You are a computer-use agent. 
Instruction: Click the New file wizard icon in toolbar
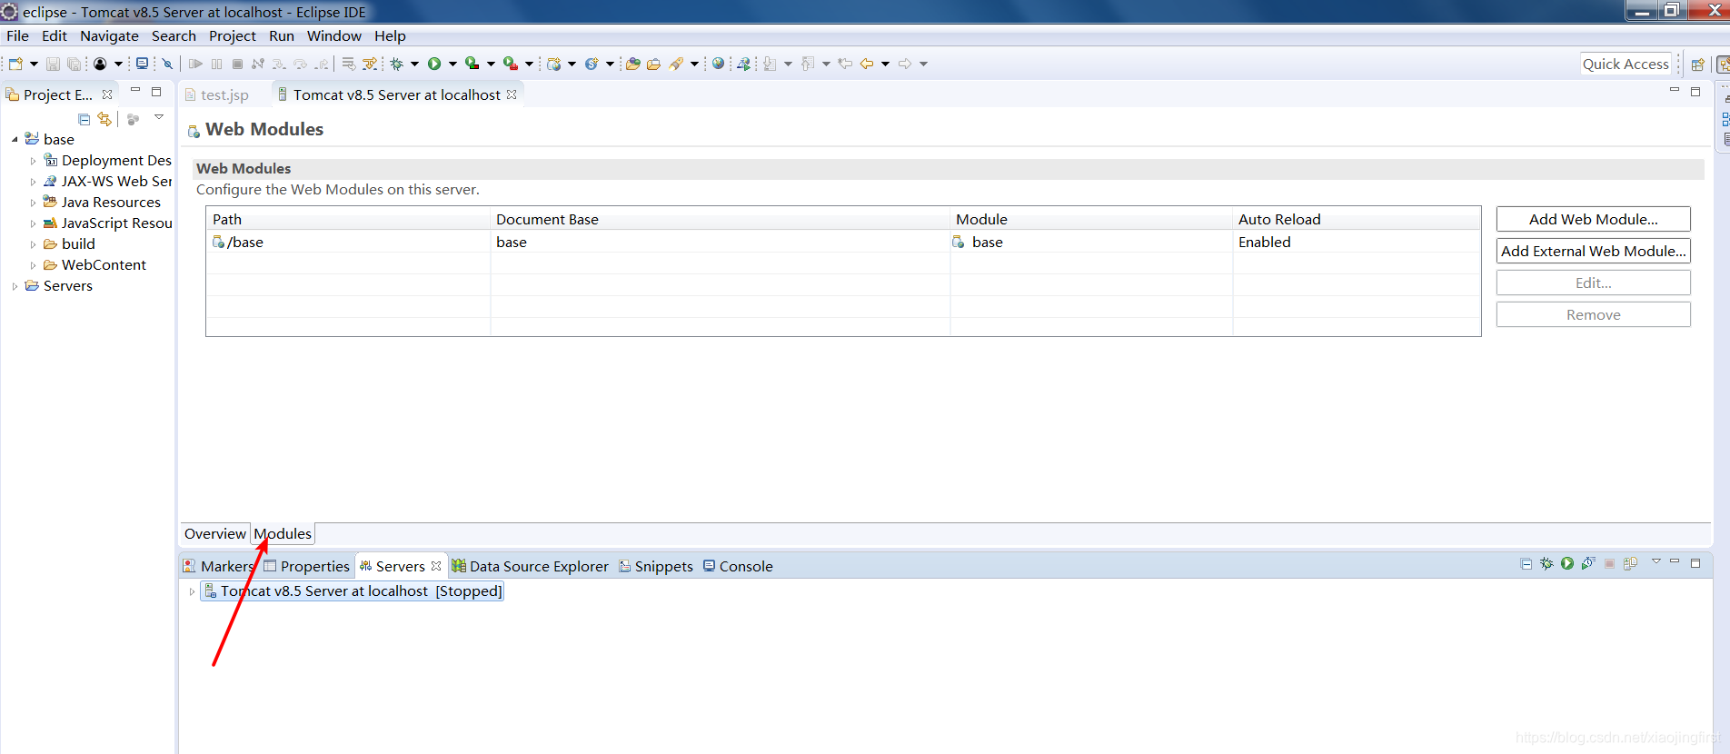(15, 64)
